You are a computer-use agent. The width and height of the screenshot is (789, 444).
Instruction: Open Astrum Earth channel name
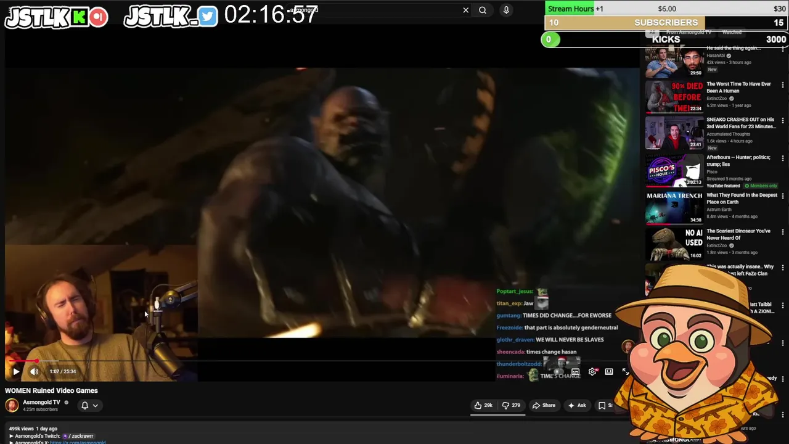point(719,210)
